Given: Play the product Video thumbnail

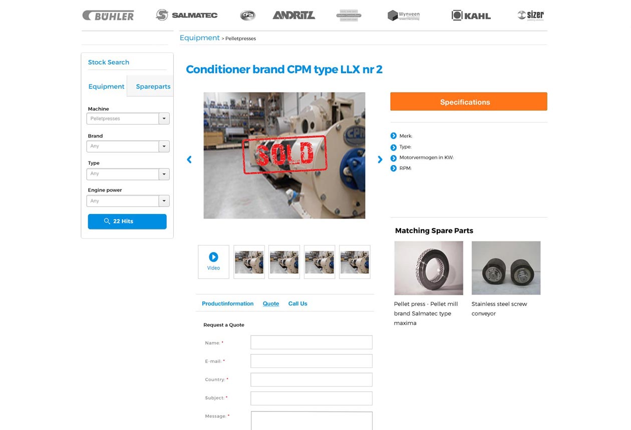Looking at the screenshot, I should [x=213, y=261].
